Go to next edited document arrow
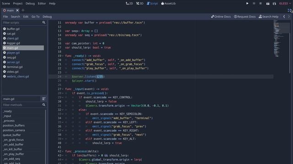Viewport: 293px width, 164px height. [289, 16]
